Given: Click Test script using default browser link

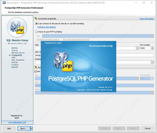Looking at the screenshot, I should (x=76, y=39).
